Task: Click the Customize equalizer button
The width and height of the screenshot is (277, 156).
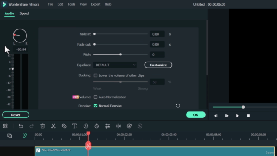Action: (x=158, y=65)
